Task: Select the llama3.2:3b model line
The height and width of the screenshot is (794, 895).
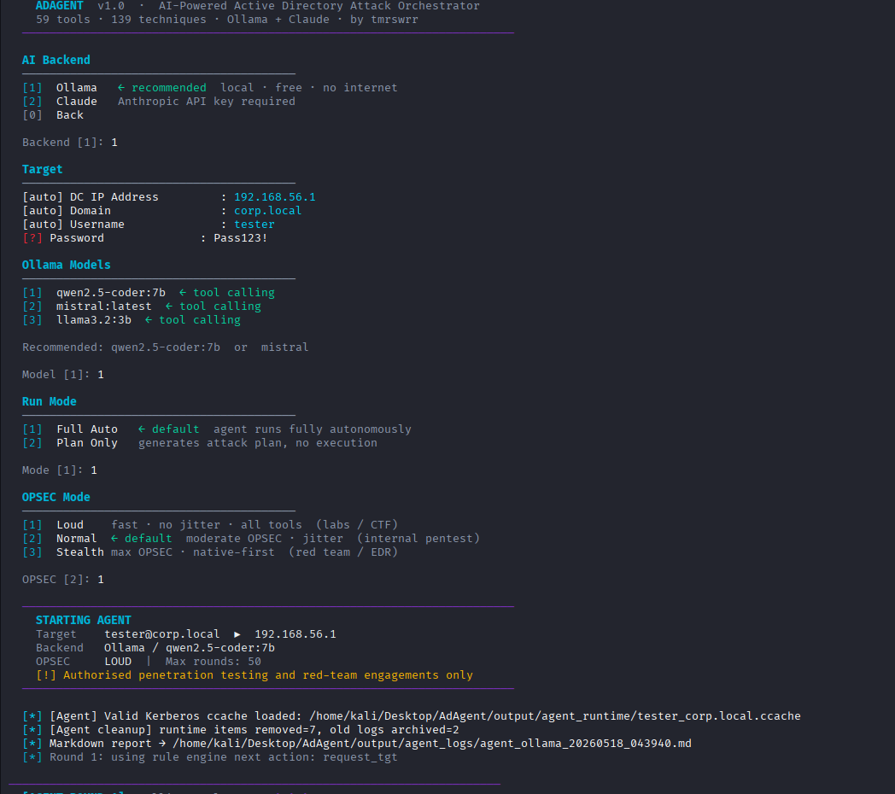Action: point(132,320)
